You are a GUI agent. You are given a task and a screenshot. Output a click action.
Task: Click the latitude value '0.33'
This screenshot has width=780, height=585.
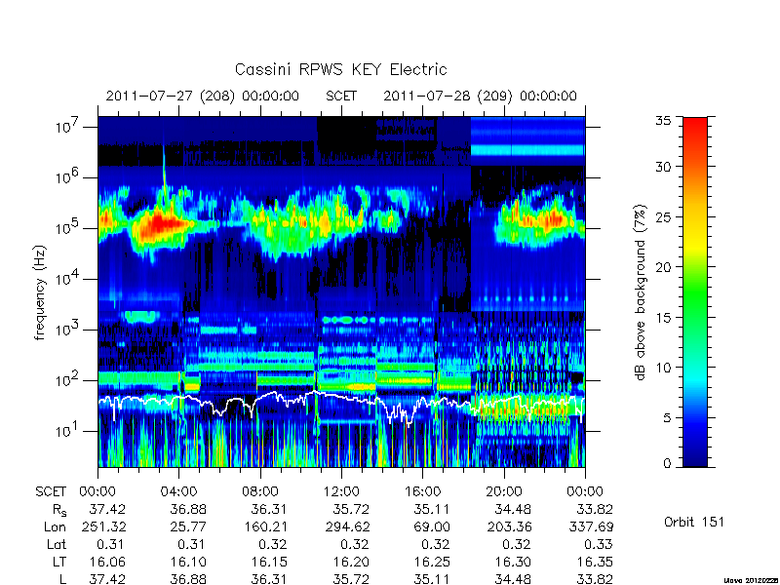tap(599, 544)
